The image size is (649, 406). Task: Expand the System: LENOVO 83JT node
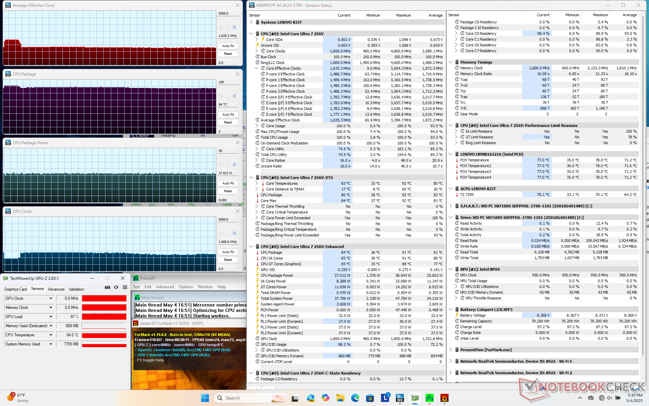(x=251, y=22)
